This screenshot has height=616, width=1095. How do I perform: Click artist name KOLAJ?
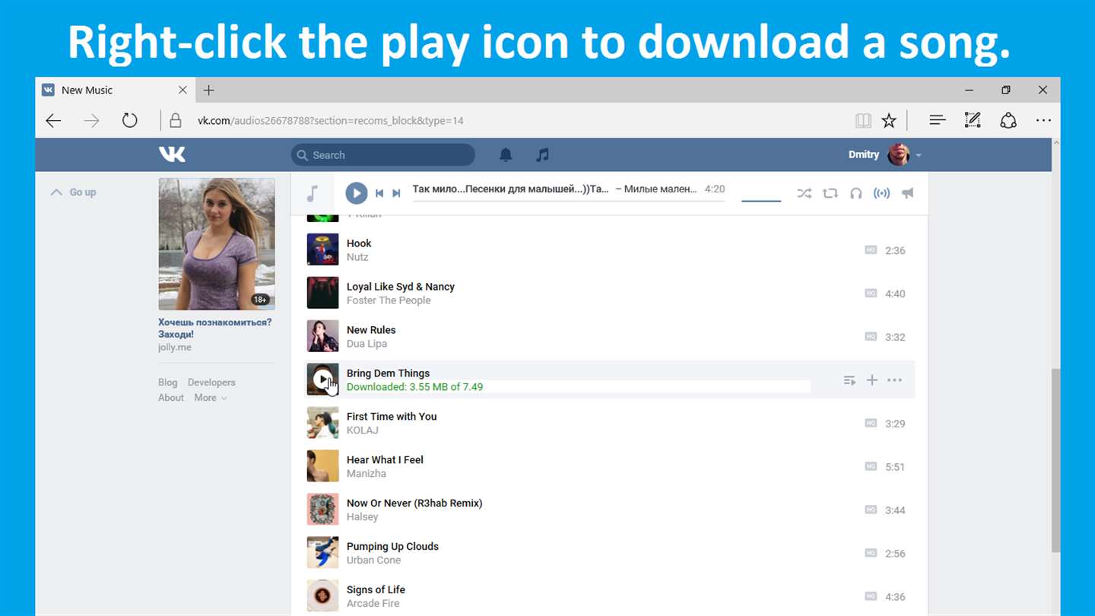click(x=363, y=430)
